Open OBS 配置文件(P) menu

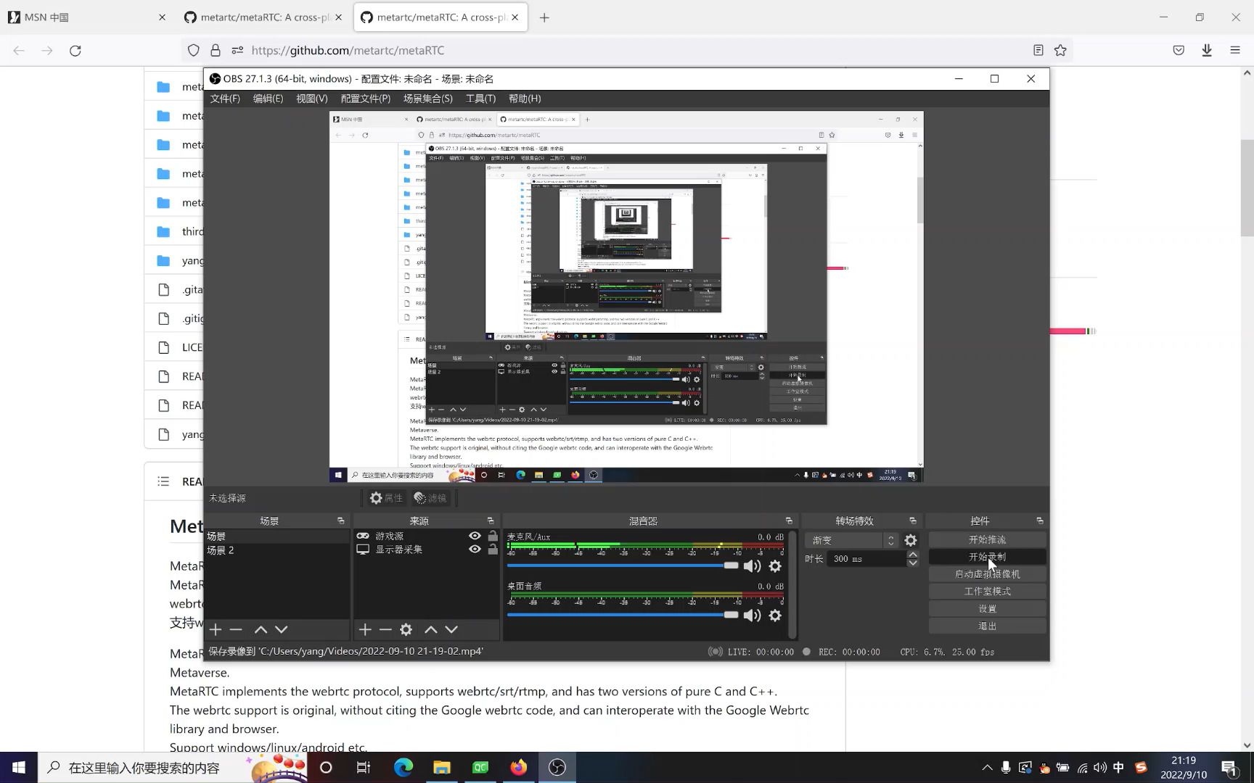tap(366, 99)
